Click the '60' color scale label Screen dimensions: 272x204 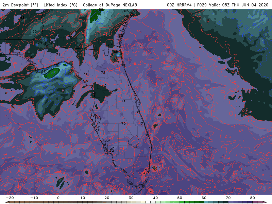tap(204, 198)
